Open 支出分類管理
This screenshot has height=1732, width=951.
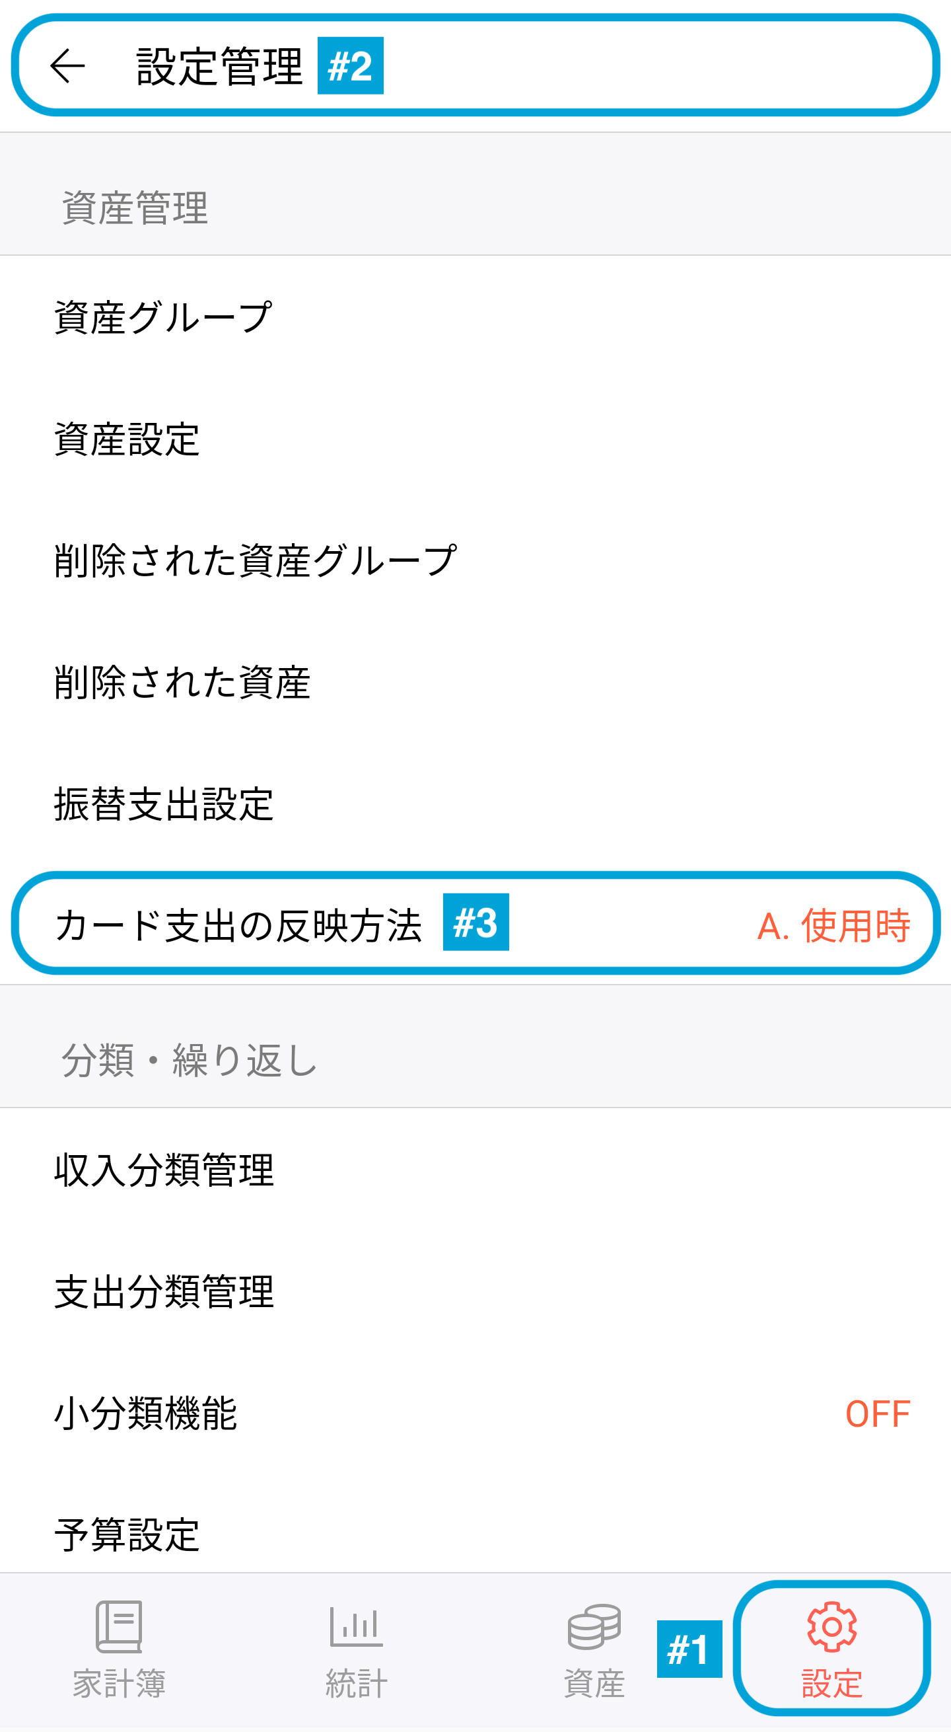(x=475, y=1291)
